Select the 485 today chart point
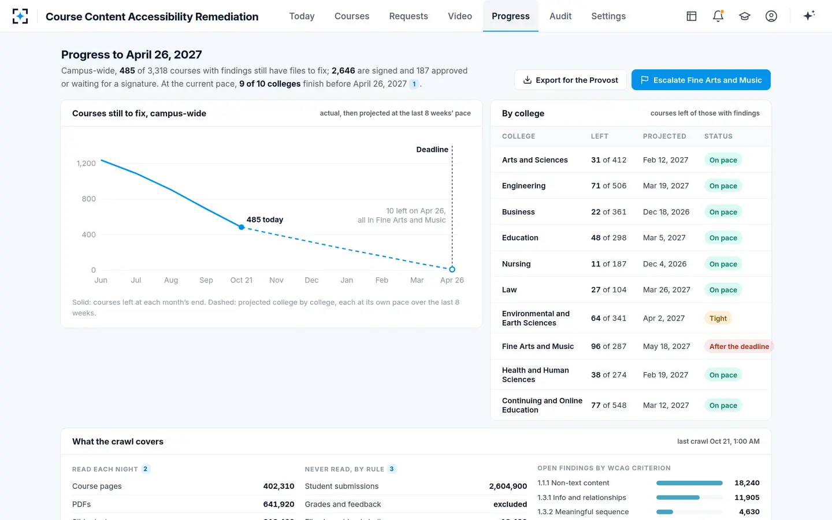The image size is (832, 520). 242,227
